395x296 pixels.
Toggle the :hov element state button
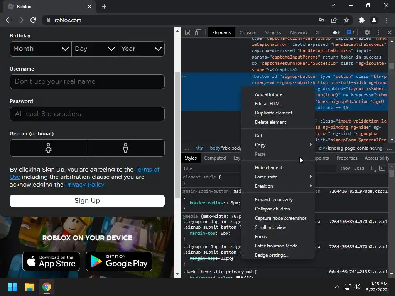coord(345,168)
